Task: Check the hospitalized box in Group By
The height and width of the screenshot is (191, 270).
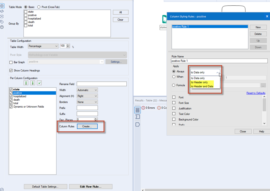Action: click(x=26, y=19)
